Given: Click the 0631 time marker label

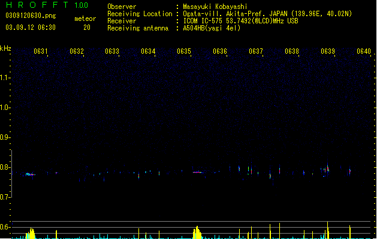Looking at the screenshot, I should point(41,51).
